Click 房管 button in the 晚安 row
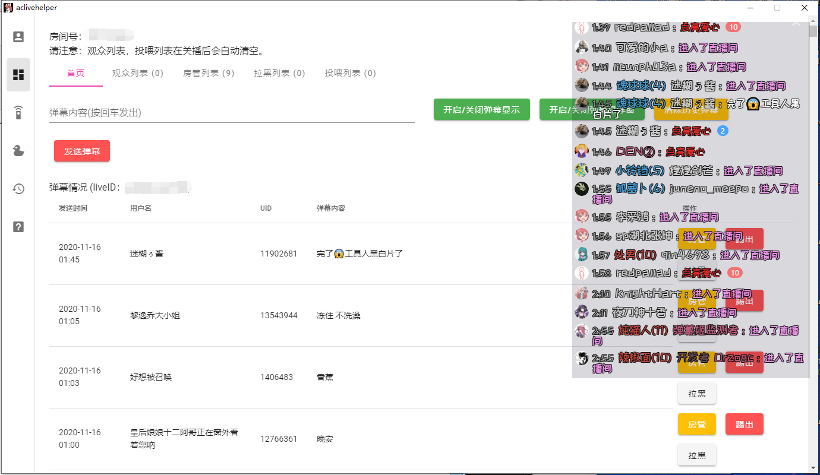Screen dimensions: 820x475 (x=697, y=424)
